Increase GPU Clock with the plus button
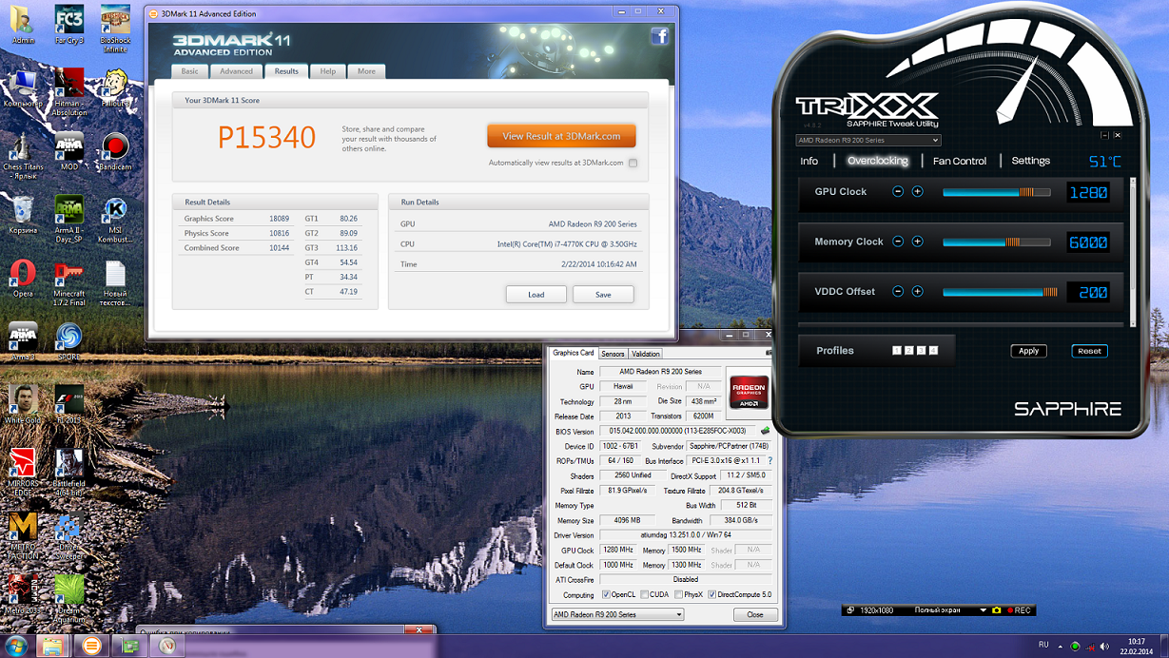The image size is (1169, 658). tap(918, 192)
